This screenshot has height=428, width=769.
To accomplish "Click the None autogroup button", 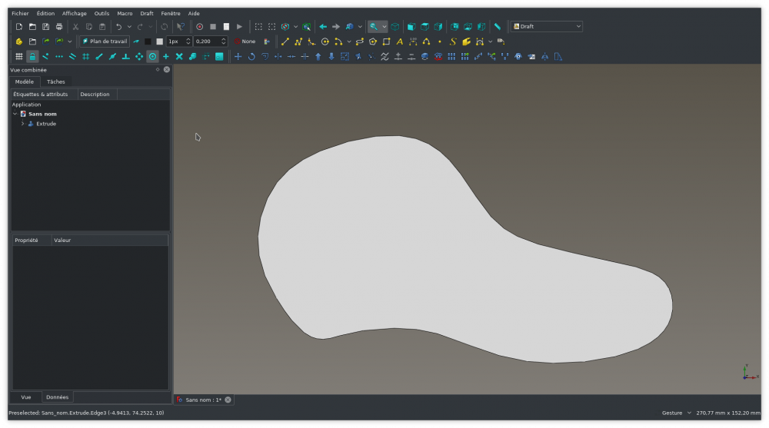I will 245,41.
